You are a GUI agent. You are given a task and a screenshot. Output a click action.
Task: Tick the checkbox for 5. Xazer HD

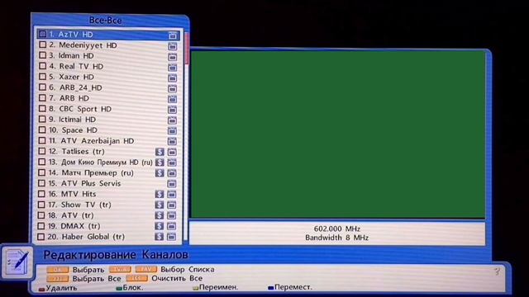[42, 77]
